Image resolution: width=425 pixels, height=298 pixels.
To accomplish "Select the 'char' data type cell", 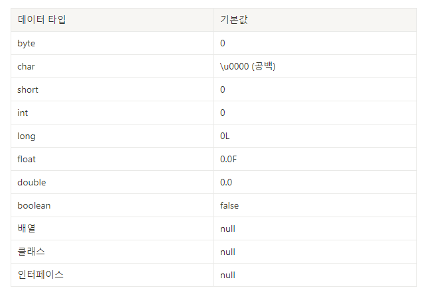I will [112, 66].
